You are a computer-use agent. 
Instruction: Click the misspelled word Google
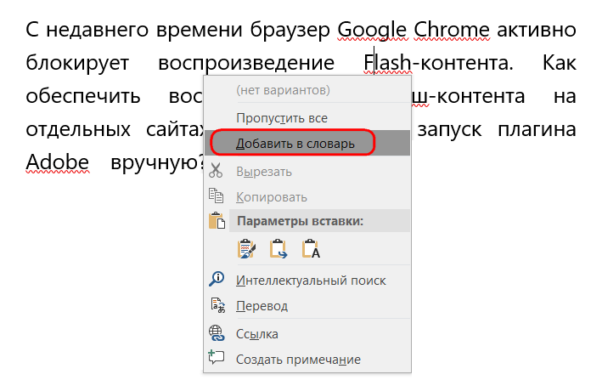click(x=372, y=30)
